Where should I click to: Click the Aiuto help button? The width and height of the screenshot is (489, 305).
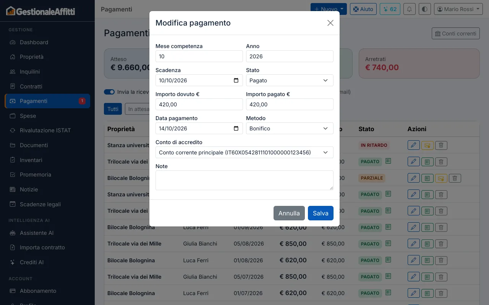[363, 9]
